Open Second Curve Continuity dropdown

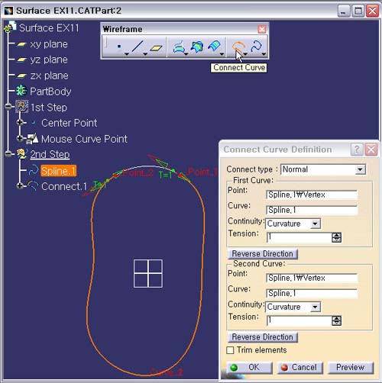pyautogui.click(x=315, y=307)
